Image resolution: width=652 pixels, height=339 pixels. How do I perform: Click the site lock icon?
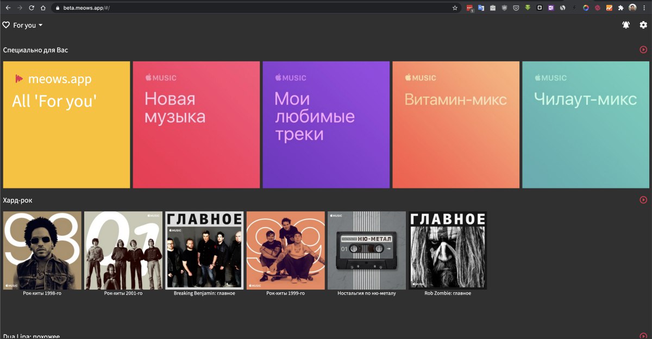click(58, 8)
